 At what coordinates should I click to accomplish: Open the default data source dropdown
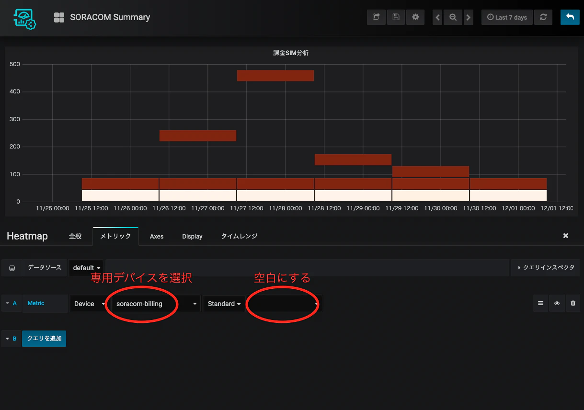coord(87,268)
